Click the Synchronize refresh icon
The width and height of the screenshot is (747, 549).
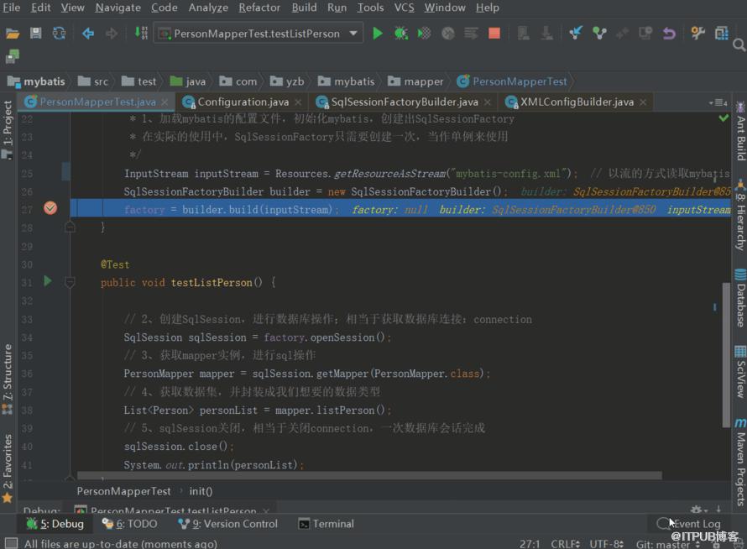59,34
